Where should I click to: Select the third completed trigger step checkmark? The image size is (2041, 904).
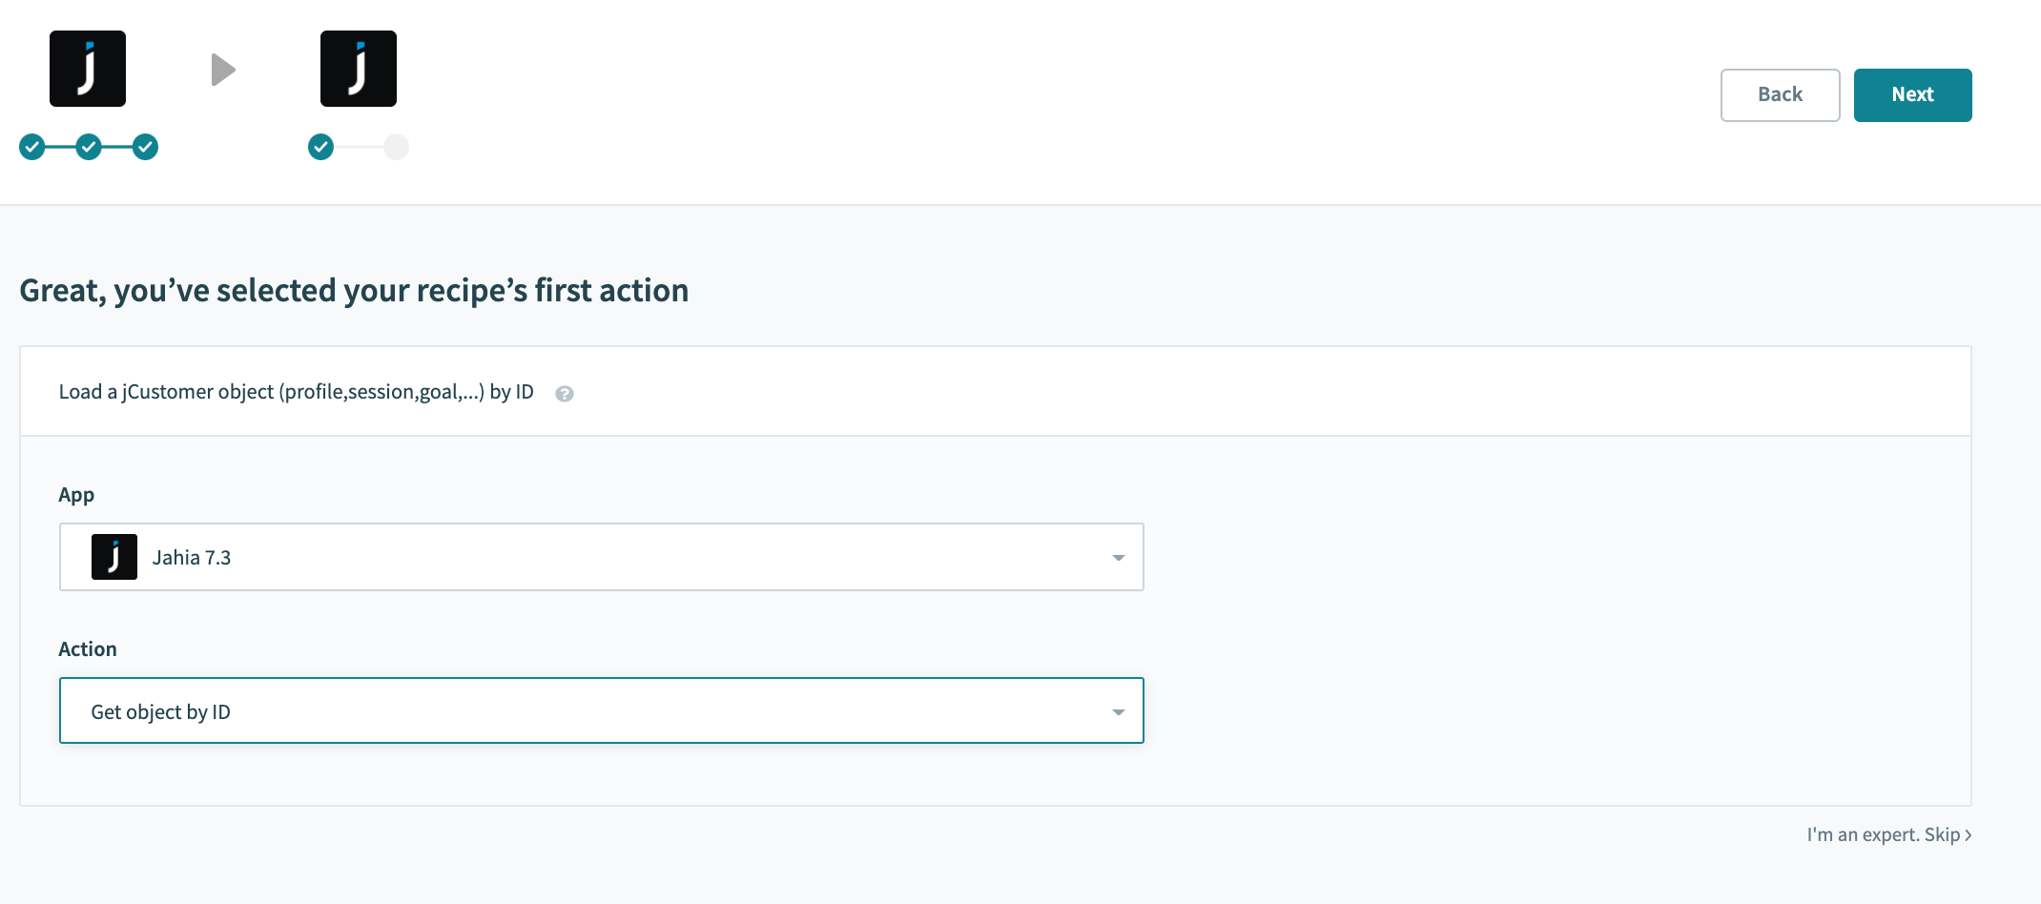(x=145, y=147)
